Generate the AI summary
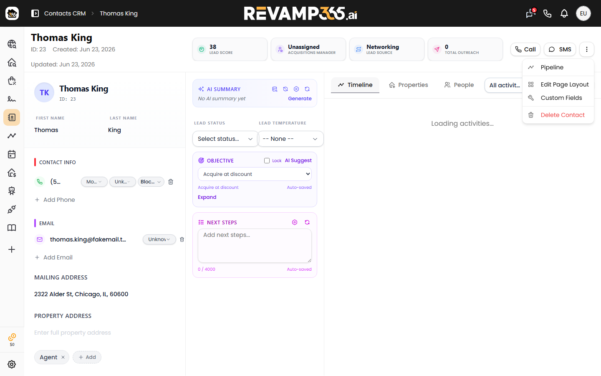This screenshot has height=376, width=601. coord(300,99)
